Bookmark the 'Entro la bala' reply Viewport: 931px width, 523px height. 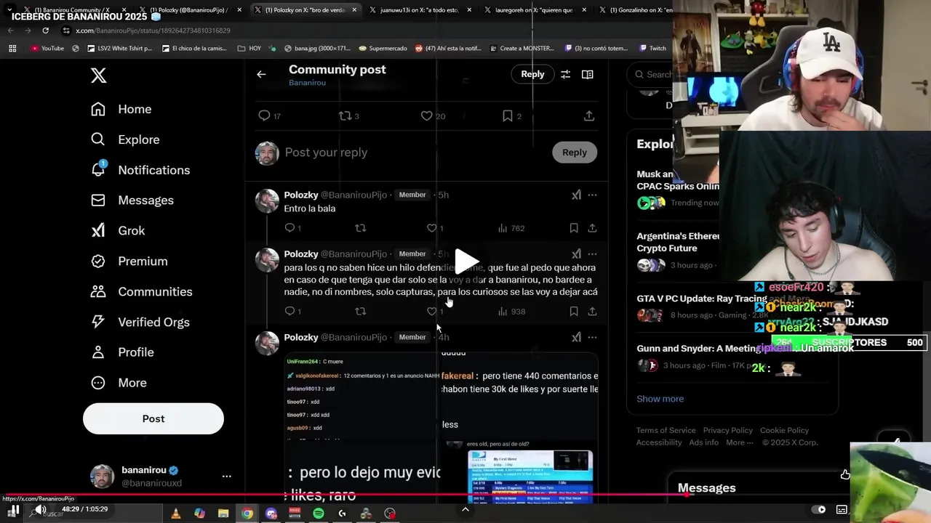574,228
